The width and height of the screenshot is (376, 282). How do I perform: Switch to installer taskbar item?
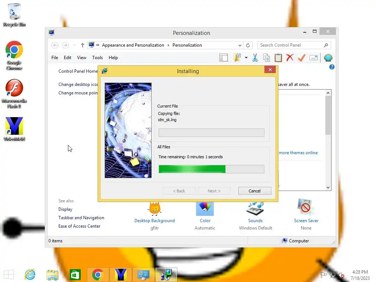pos(166,275)
